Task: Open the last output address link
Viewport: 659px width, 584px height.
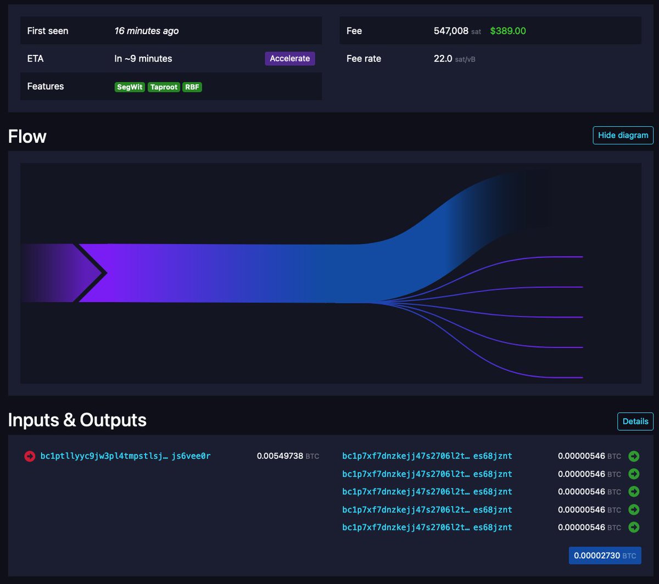Action: [427, 527]
